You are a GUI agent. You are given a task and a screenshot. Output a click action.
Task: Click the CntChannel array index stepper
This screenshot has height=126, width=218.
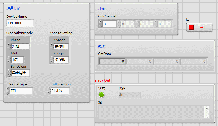(x=100, y=24)
